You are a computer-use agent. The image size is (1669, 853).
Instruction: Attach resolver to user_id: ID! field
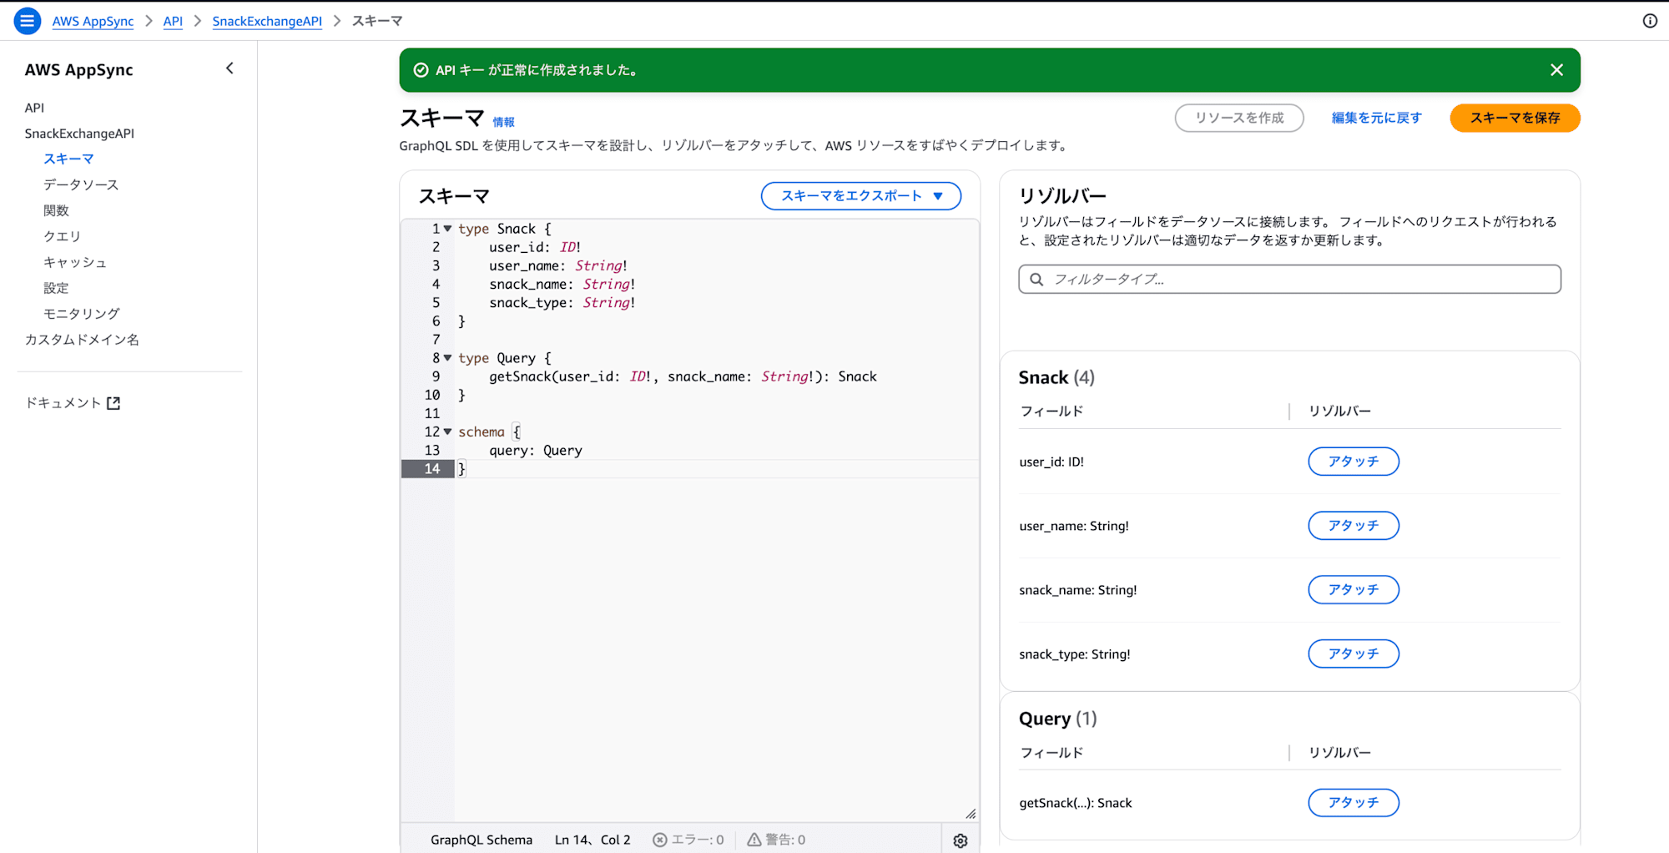click(1353, 462)
